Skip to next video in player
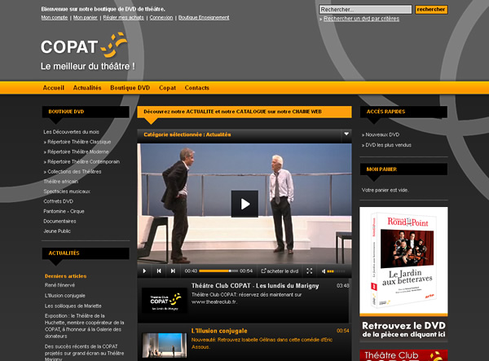Image resolution: width=489 pixels, height=361 pixels. (x=173, y=271)
